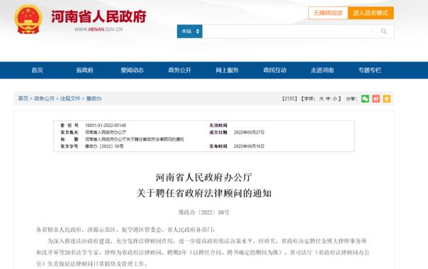Click the 发文机关 value 河南省人民政府办公厅
Image resolution: width=428 pixels, height=269 pixels.
(106, 132)
